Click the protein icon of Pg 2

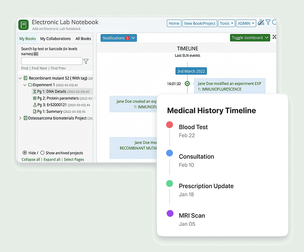tap(35, 98)
